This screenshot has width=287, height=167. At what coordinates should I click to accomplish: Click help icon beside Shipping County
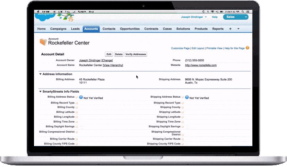pyautogui.click(x=183, y=108)
